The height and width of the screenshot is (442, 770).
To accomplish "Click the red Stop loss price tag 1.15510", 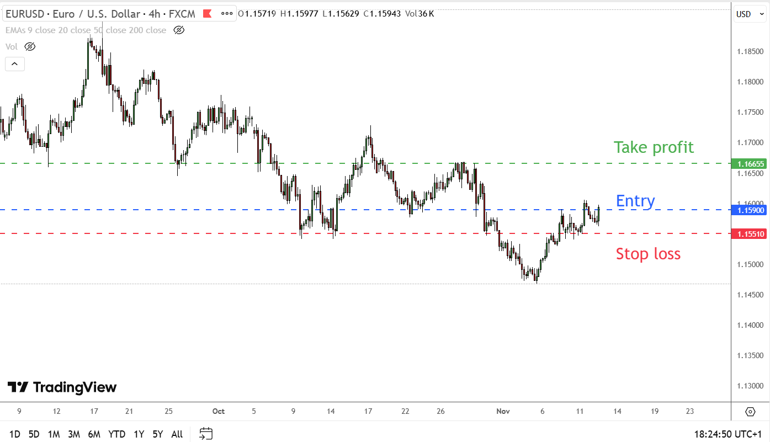I will [x=749, y=233].
